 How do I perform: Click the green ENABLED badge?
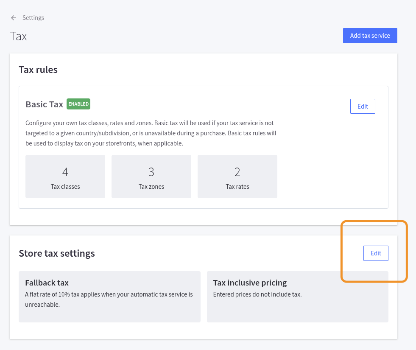point(78,104)
